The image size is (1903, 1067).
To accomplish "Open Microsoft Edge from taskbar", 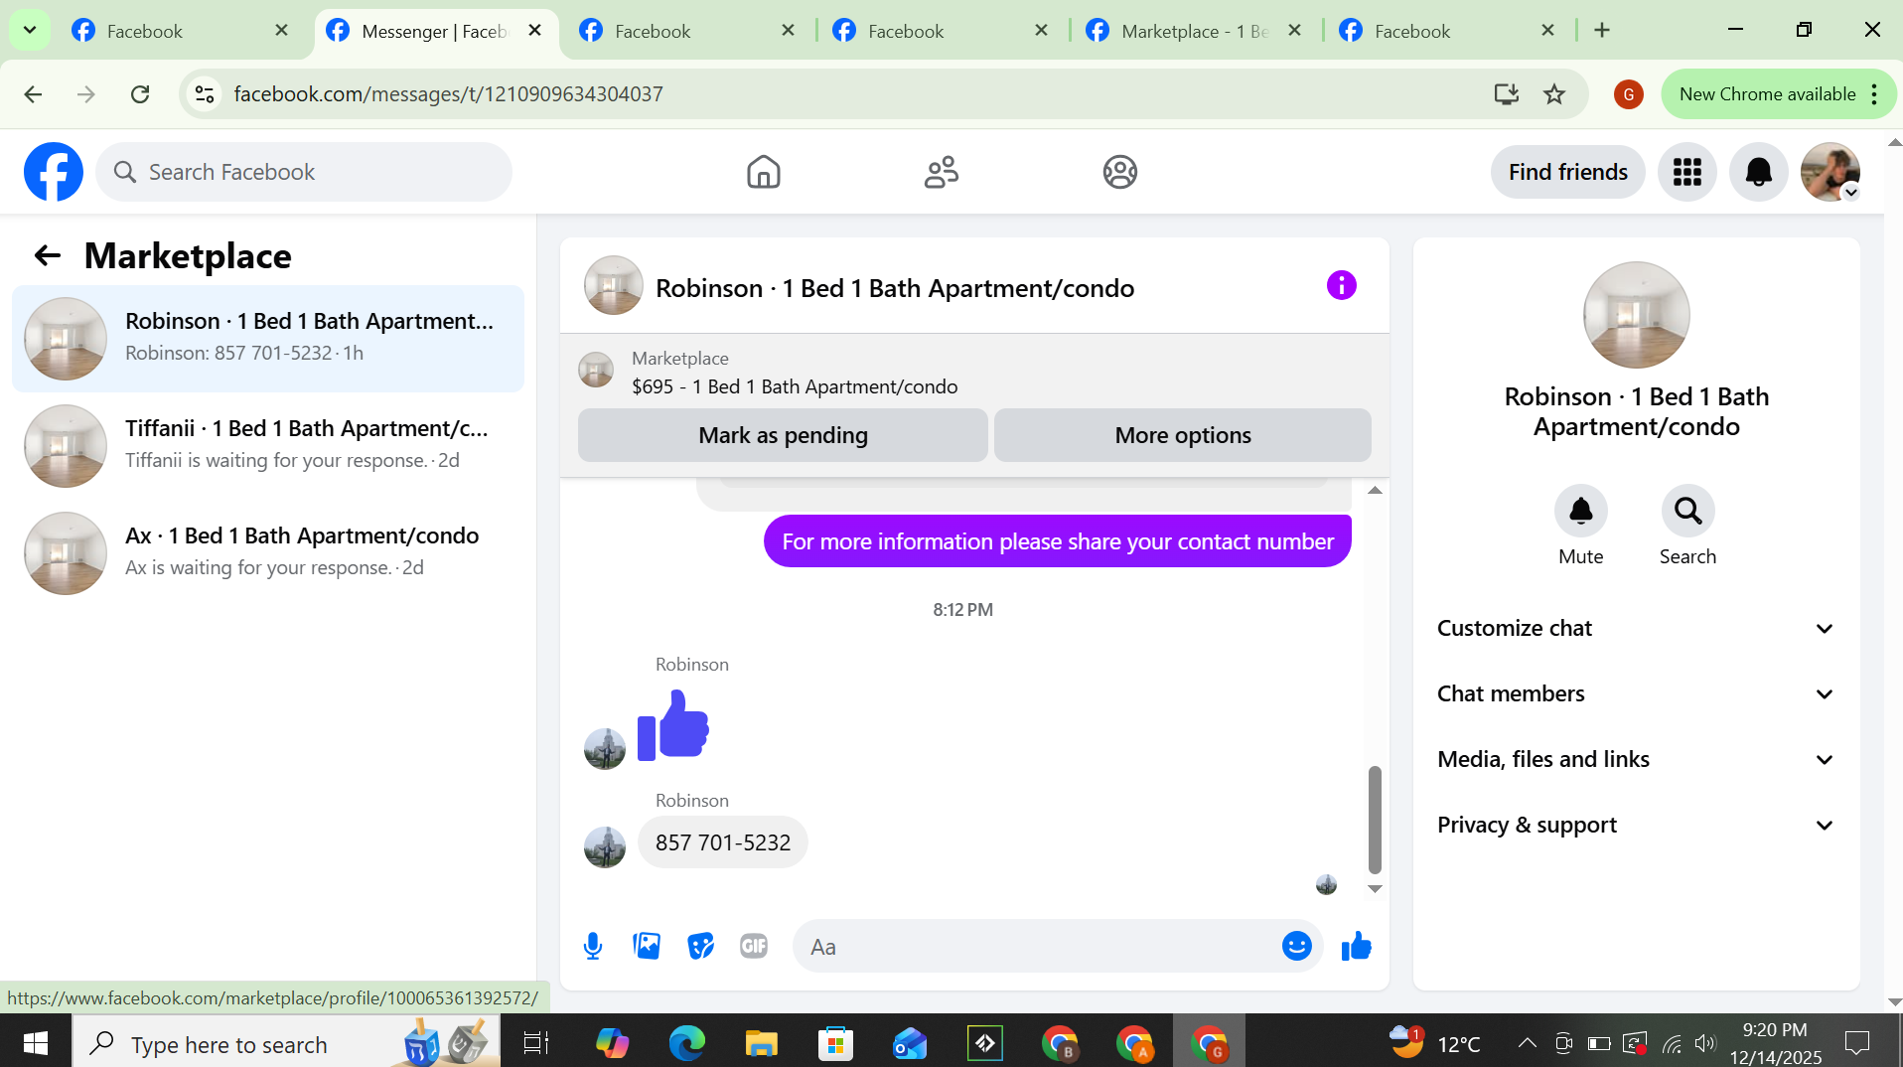I will pos(686,1043).
